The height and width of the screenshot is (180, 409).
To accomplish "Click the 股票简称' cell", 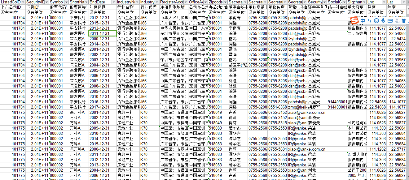I will pyautogui.click(x=79, y=7).
